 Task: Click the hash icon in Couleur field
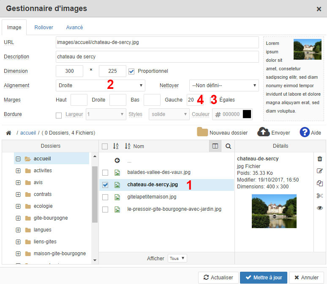coord(218,115)
